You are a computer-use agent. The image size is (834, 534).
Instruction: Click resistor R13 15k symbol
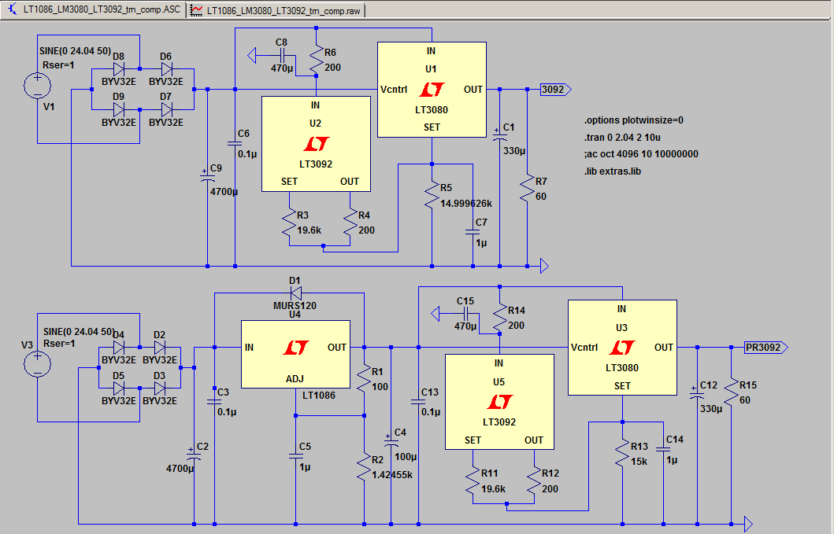point(622,453)
